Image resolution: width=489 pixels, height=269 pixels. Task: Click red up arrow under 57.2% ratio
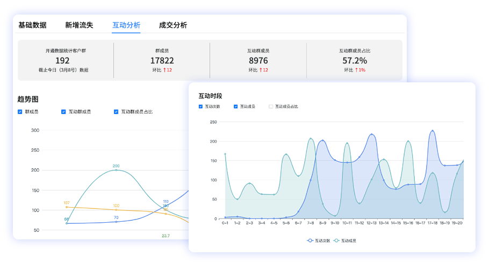(x=357, y=70)
